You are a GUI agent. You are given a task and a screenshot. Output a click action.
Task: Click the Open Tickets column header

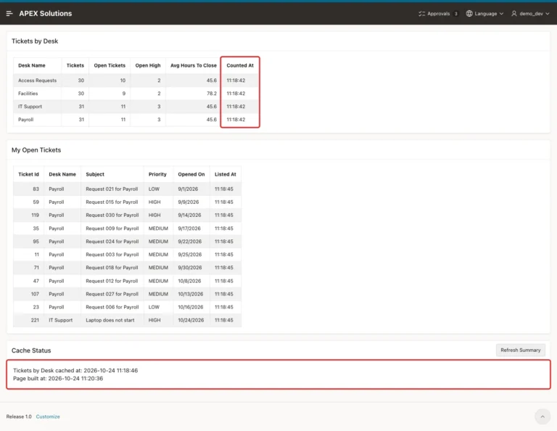pos(110,65)
